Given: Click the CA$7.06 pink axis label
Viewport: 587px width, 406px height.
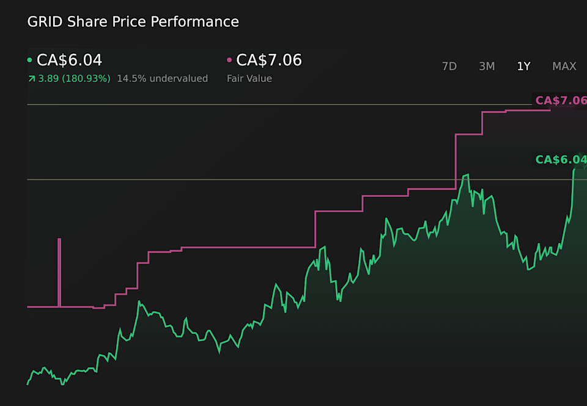Looking at the screenshot, I should click(561, 100).
